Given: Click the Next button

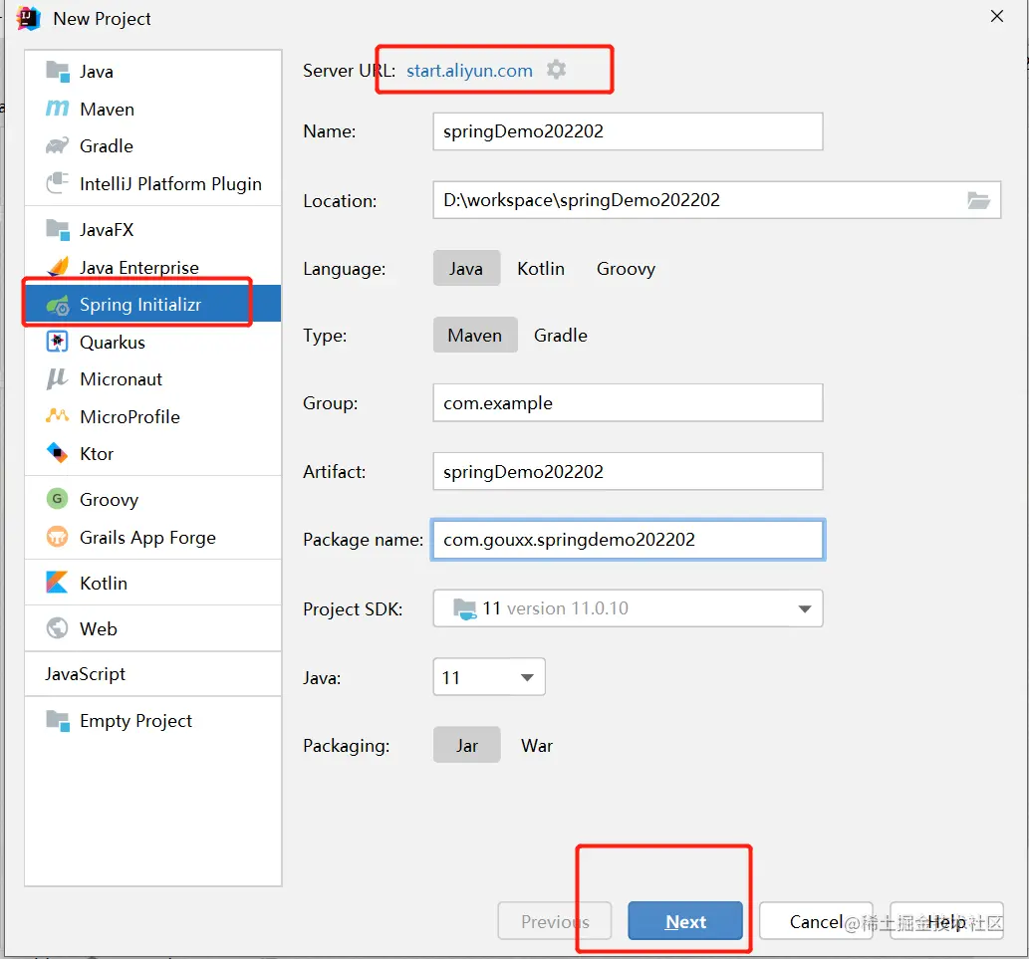Looking at the screenshot, I should click(685, 921).
